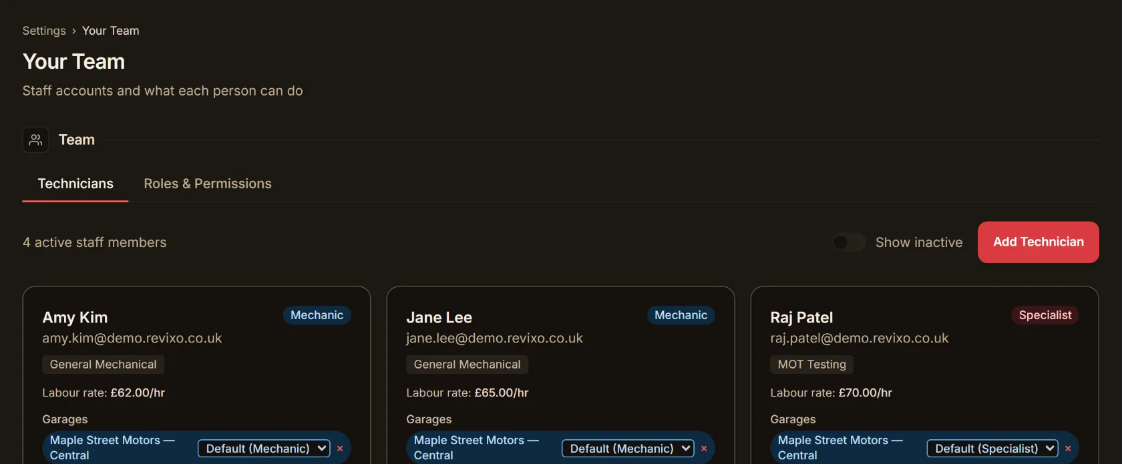Click Jane Lee's name heading
This screenshot has width=1122, height=464.
(x=439, y=318)
